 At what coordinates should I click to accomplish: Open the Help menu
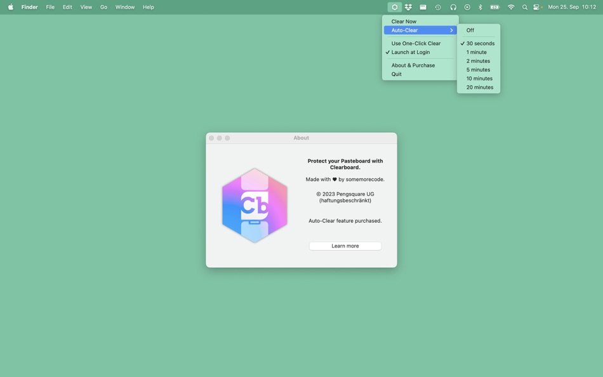pos(148,7)
